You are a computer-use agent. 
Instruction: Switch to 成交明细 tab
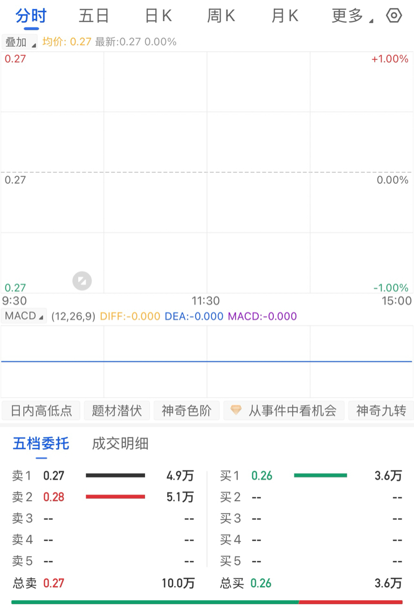pyautogui.click(x=120, y=443)
